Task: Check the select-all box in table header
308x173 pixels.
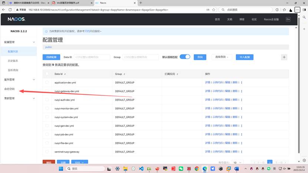Action: tap(47, 74)
